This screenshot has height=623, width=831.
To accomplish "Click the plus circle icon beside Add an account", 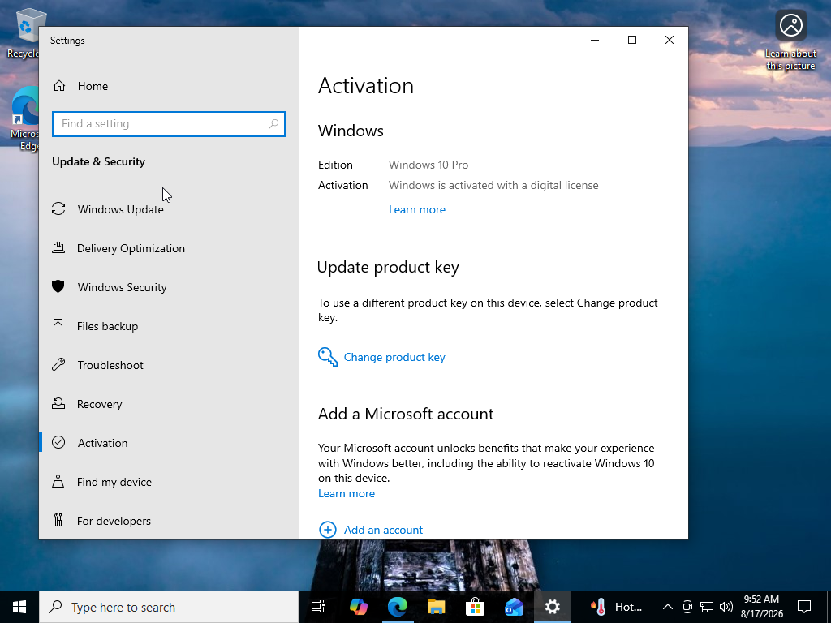I will (328, 529).
